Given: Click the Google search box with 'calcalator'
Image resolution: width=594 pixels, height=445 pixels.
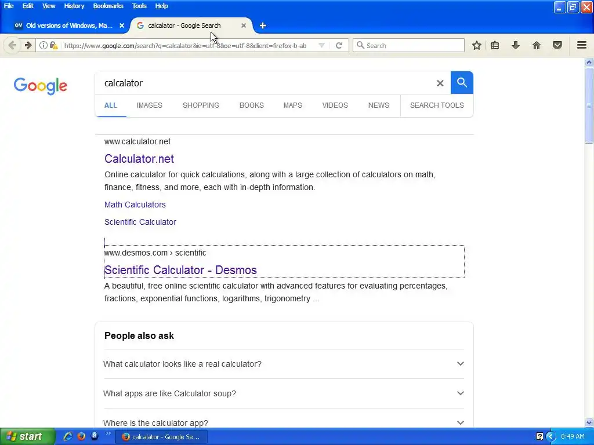Looking at the screenshot, I should [265, 83].
